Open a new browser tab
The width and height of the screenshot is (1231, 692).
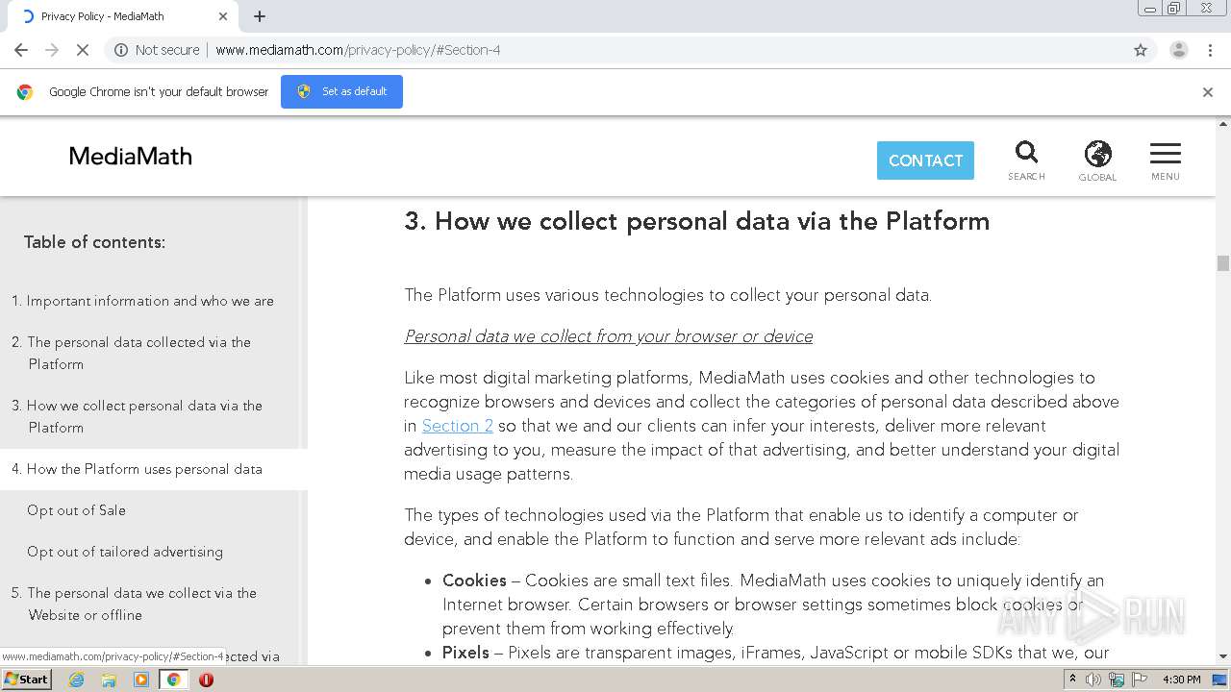coord(260,16)
